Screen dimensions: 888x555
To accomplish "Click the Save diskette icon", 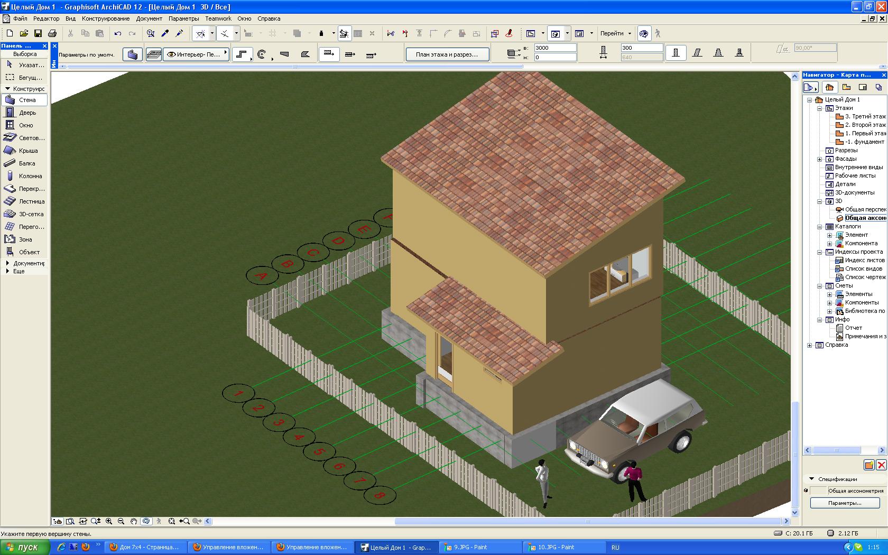I will (38, 33).
